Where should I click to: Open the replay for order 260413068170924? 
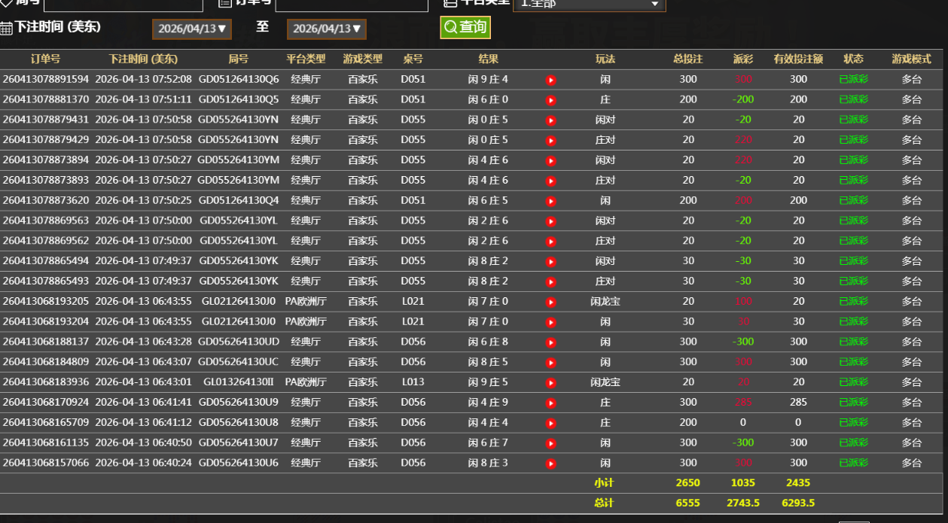tap(550, 403)
